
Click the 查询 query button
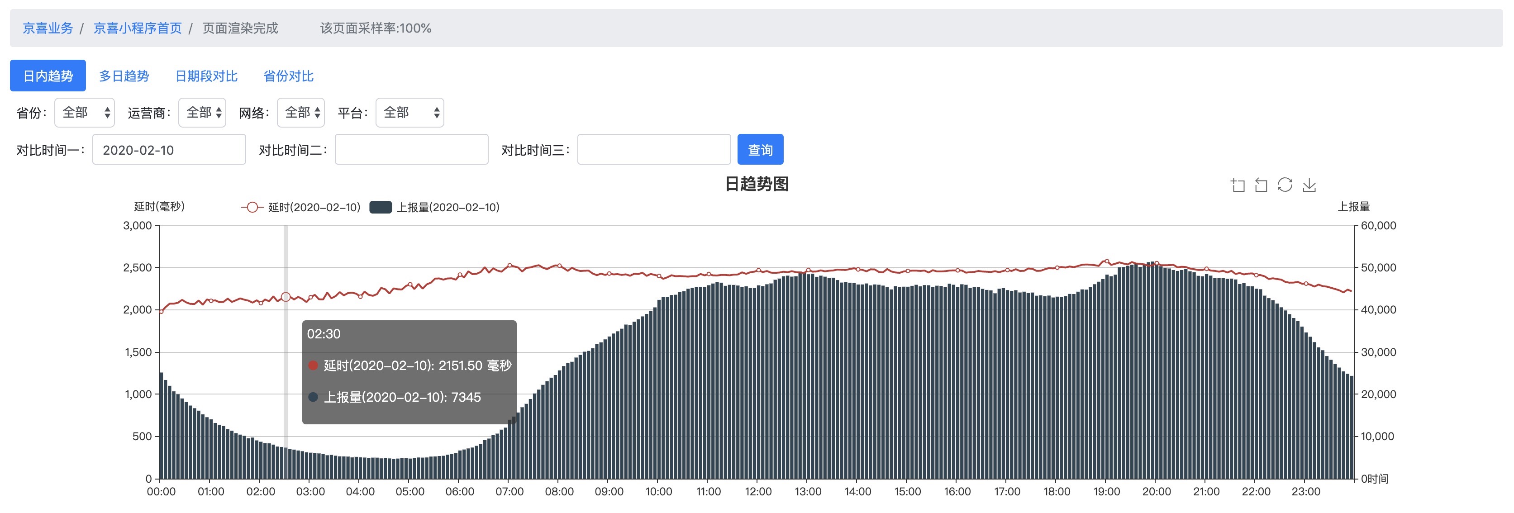(x=761, y=149)
